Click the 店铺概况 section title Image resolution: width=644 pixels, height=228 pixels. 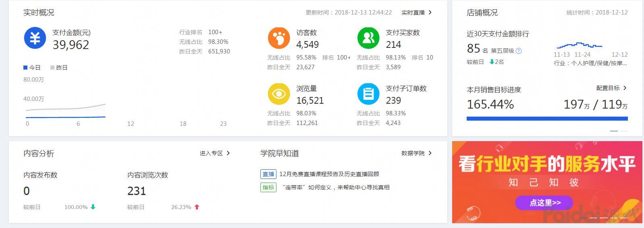[x=482, y=12]
